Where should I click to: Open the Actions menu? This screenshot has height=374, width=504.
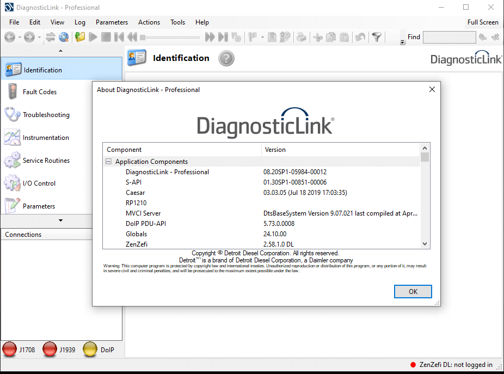(x=149, y=22)
